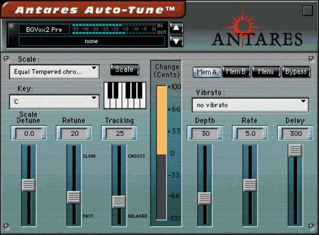Click the Delay value field 300
The height and width of the screenshot is (235, 319).
[x=295, y=134]
